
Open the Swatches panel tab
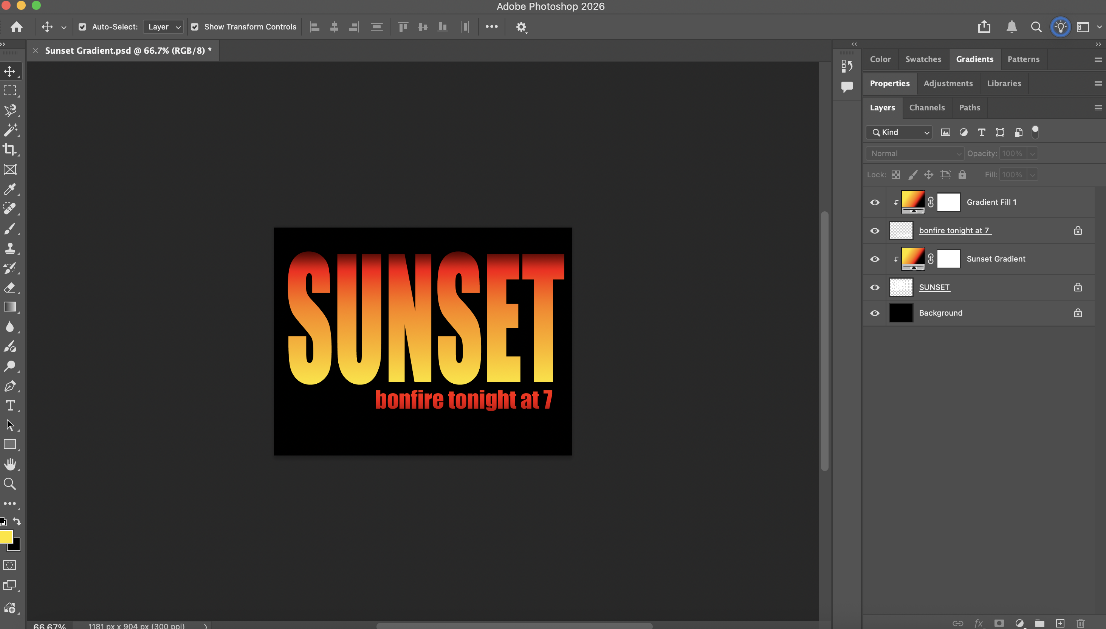pos(923,59)
